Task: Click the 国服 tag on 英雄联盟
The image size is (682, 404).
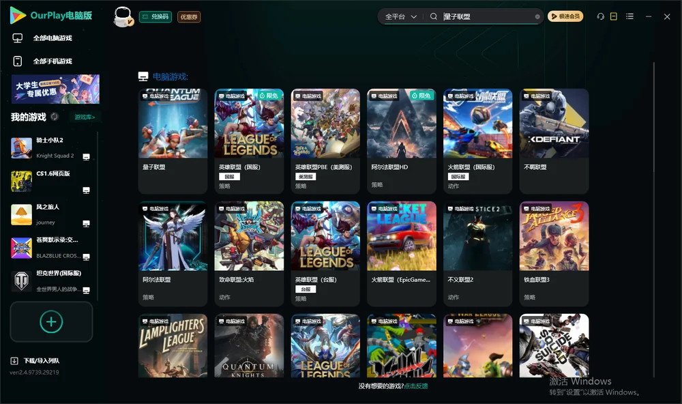Action: coord(229,177)
